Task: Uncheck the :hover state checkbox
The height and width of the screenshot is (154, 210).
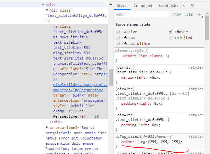Action: pos(170,32)
